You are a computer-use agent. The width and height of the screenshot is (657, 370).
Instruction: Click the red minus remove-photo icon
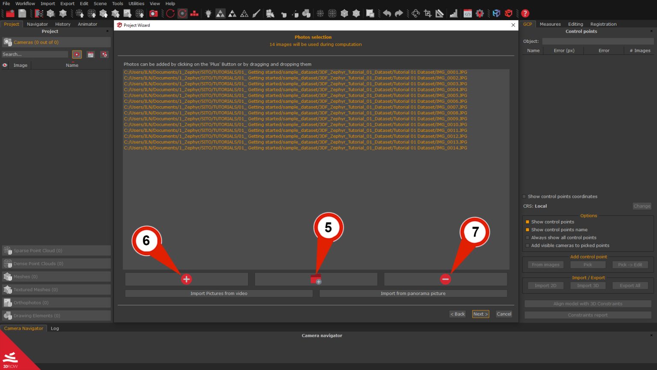coord(445,279)
